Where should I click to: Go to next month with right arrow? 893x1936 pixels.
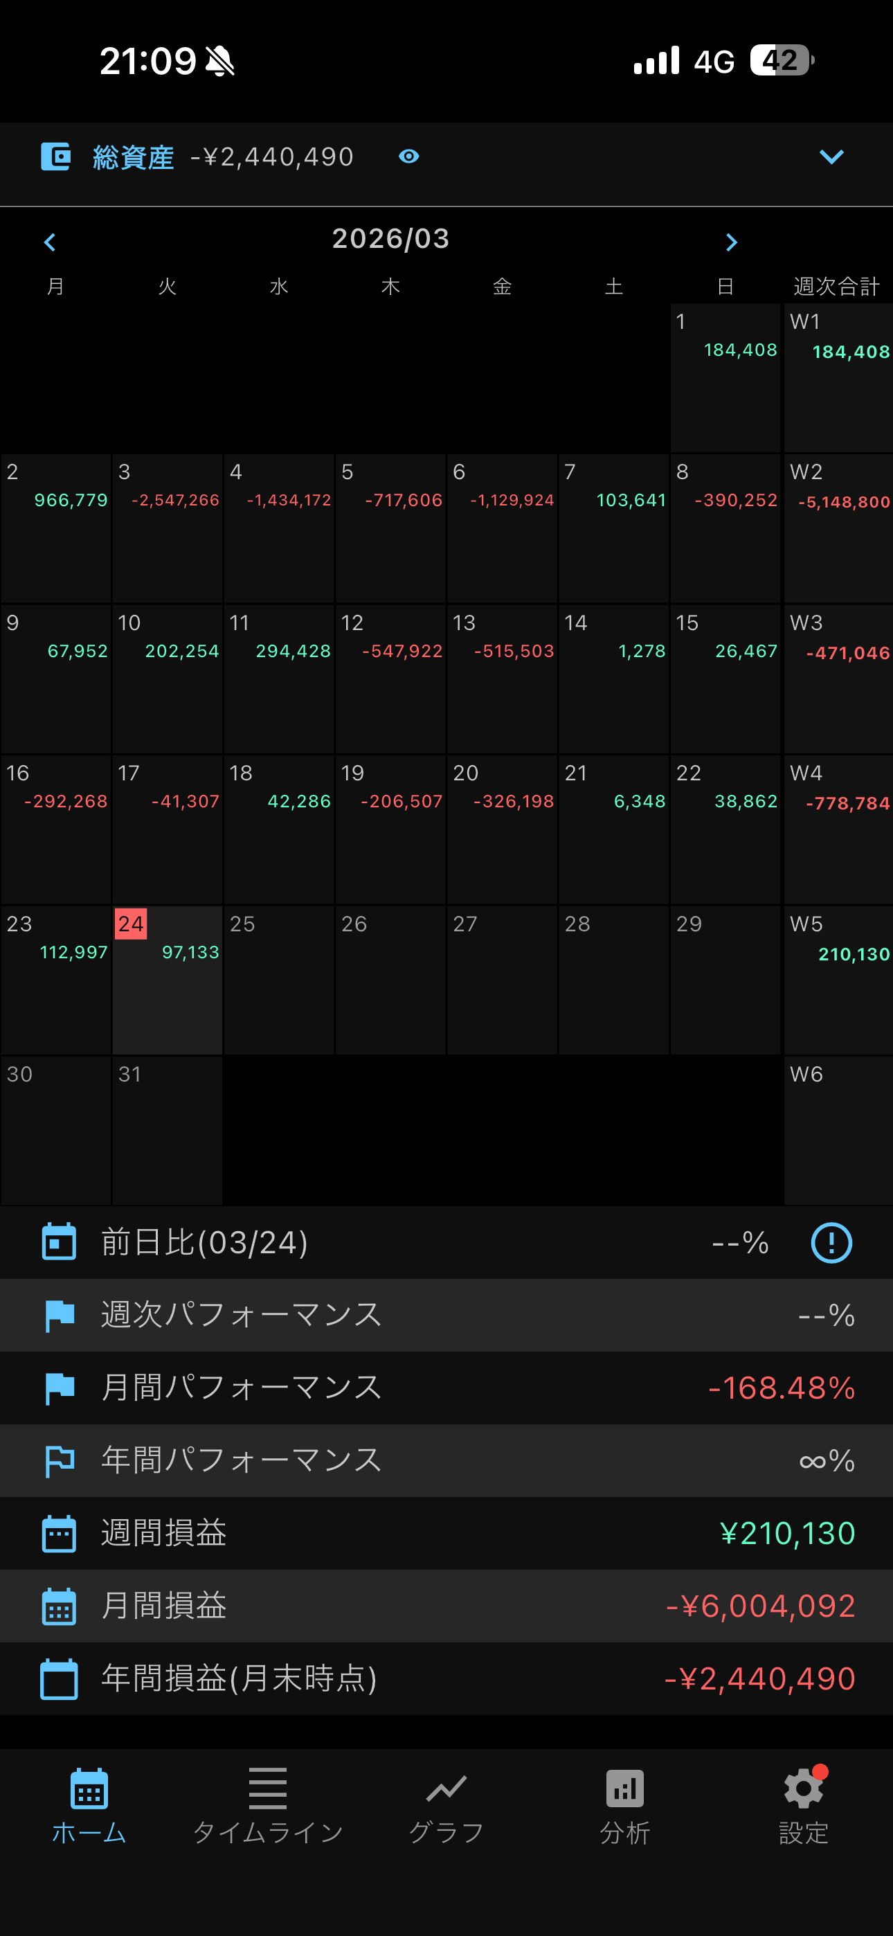732,242
